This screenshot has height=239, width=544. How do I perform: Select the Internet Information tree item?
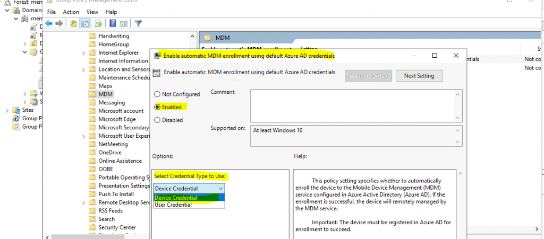[x=123, y=61]
